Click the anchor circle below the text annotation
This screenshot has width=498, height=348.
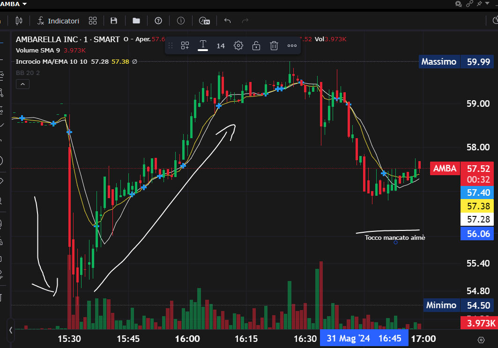396,243
